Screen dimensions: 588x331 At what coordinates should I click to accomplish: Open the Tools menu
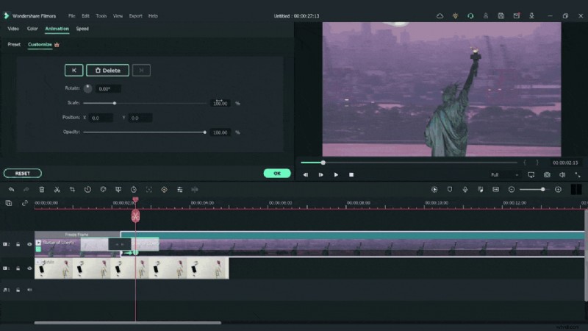[x=101, y=15]
